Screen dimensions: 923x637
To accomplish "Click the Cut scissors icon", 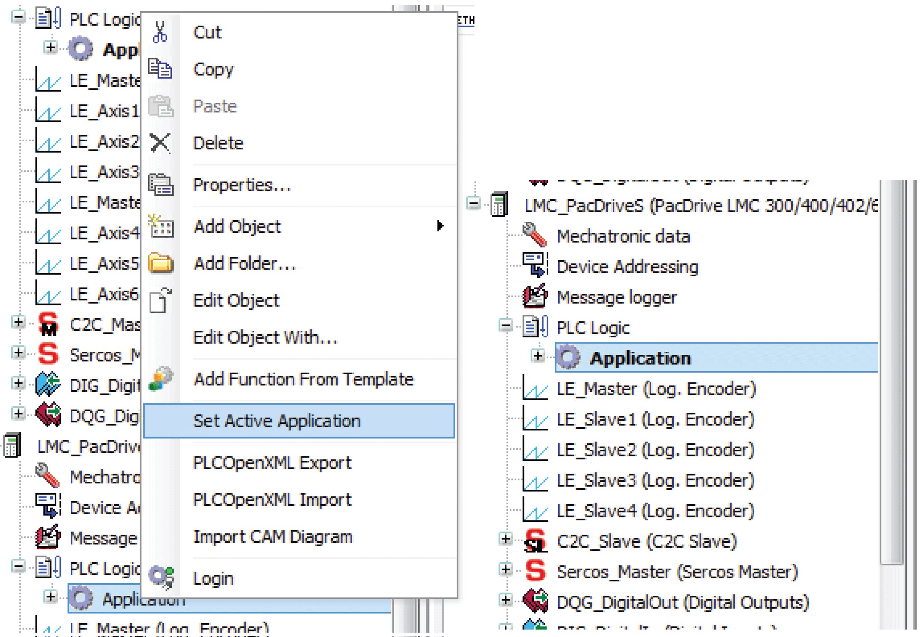I will coord(160,32).
